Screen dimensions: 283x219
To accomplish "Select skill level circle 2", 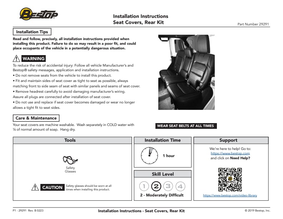I will pyautogui.click(x=156, y=186).
